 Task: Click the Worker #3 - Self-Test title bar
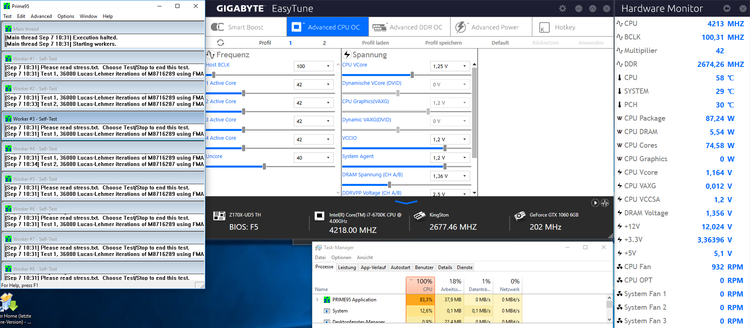pos(103,119)
